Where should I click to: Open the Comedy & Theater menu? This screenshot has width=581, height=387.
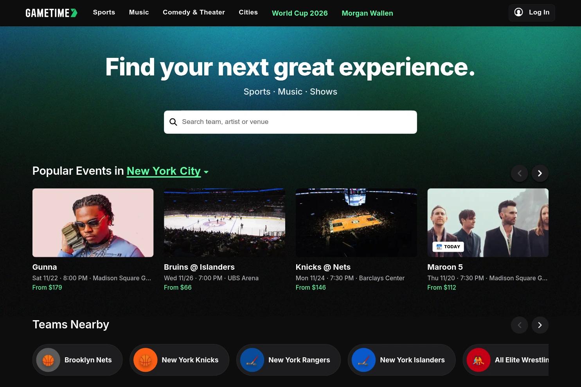click(194, 13)
